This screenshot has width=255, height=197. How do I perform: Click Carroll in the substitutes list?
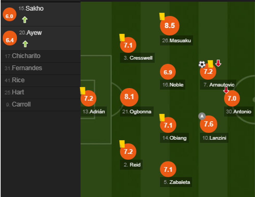(21, 104)
